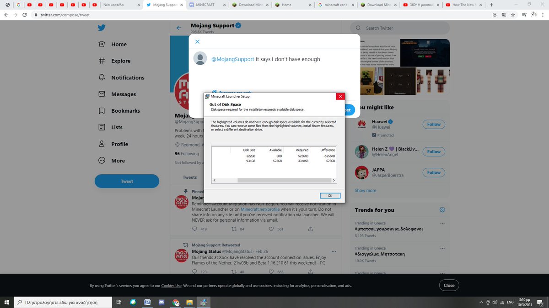Click the address bar URL
Viewport: 549px width, 308px height.
pyautogui.click(x=65, y=15)
